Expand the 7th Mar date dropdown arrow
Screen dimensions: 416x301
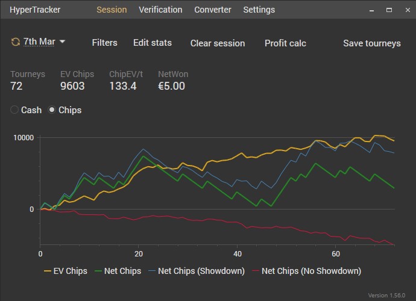coord(62,42)
